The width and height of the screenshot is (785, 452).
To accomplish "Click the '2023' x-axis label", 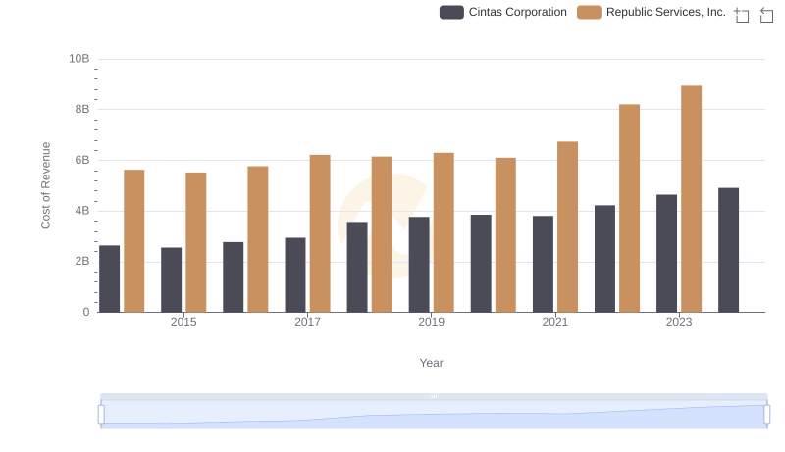I will point(679,322).
